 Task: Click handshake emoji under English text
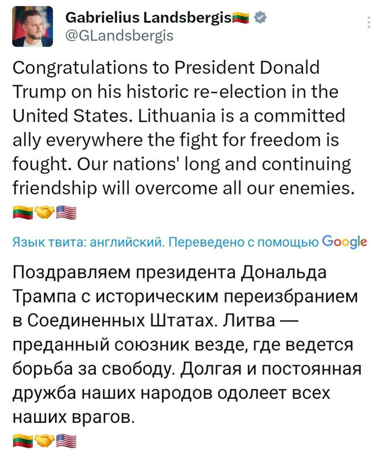[44, 212]
